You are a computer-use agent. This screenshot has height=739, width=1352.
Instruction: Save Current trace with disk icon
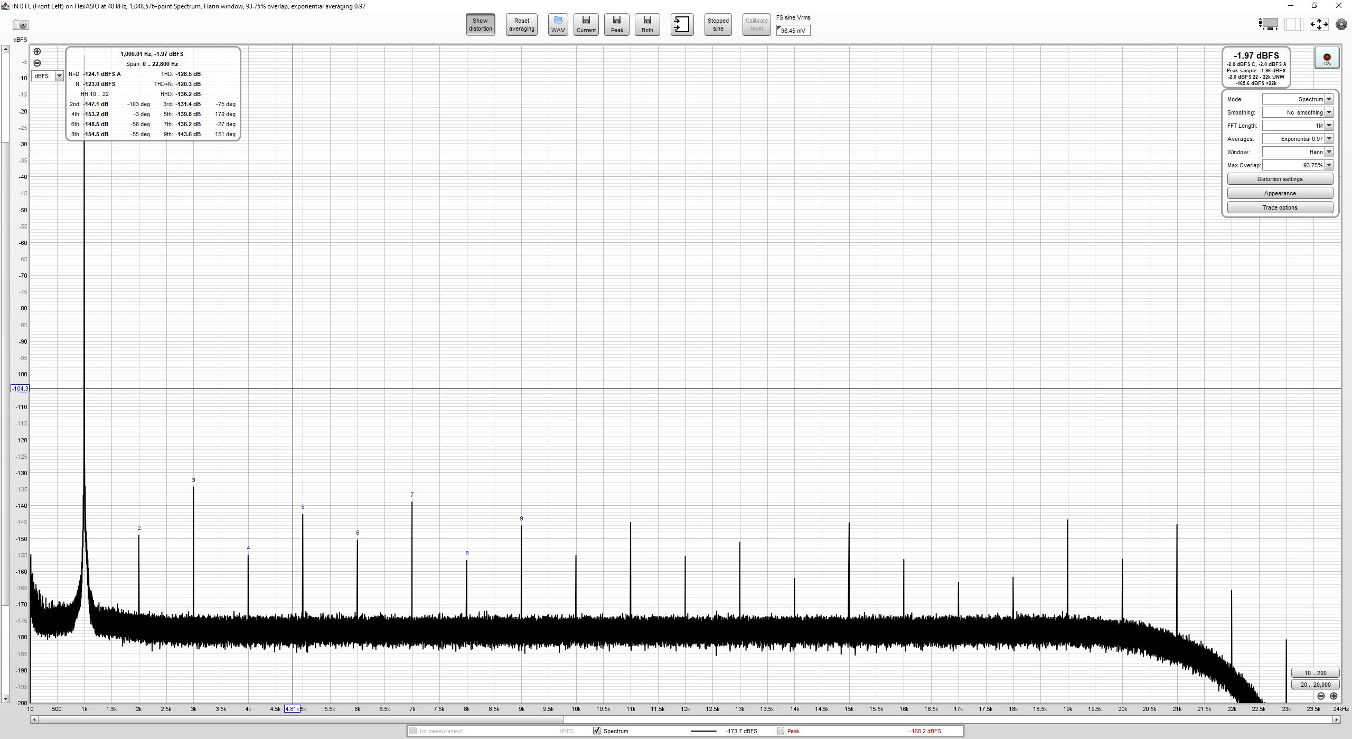pyautogui.click(x=586, y=25)
